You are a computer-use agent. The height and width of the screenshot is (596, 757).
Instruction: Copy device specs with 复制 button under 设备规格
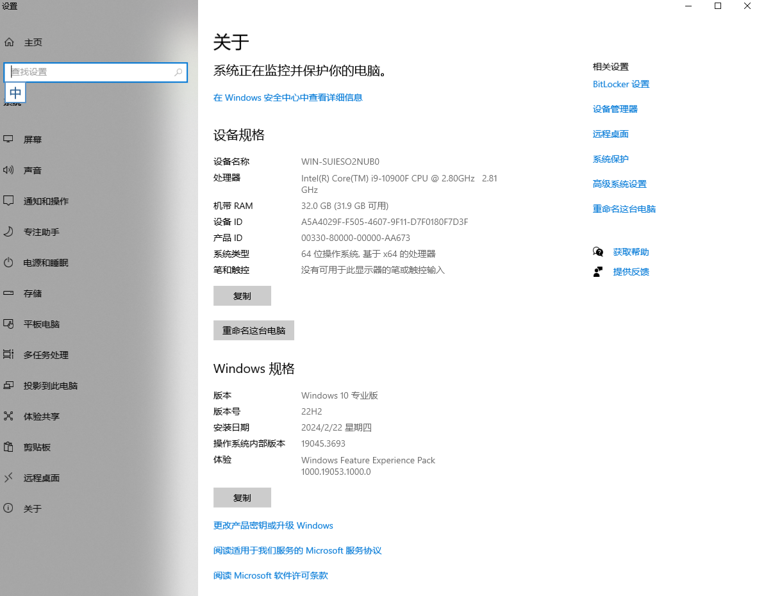click(242, 296)
